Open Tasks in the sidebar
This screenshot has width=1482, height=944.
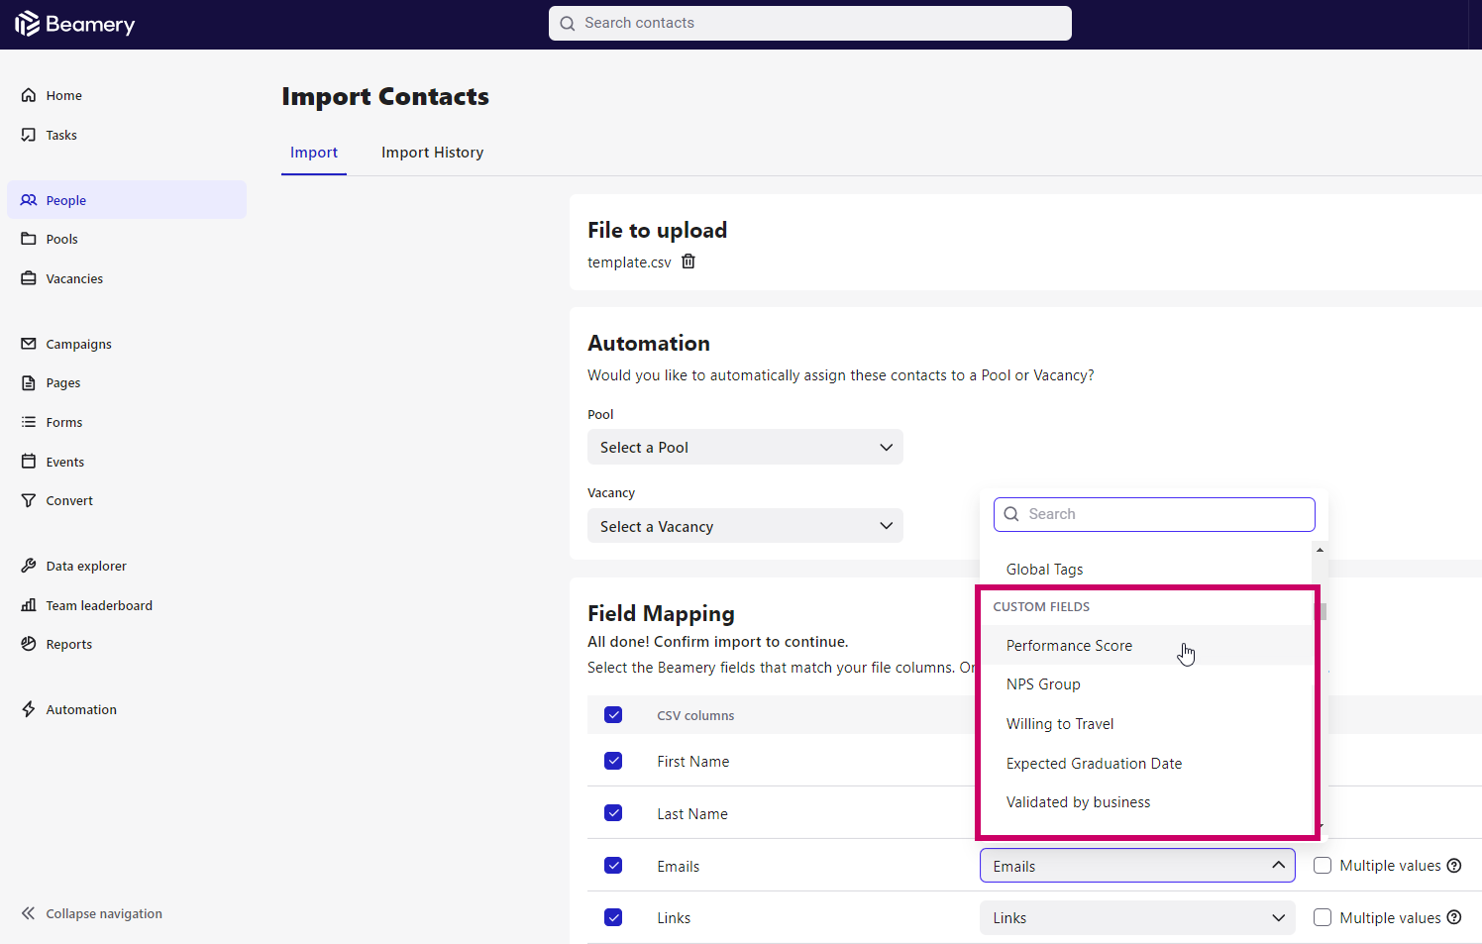[127, 136]
